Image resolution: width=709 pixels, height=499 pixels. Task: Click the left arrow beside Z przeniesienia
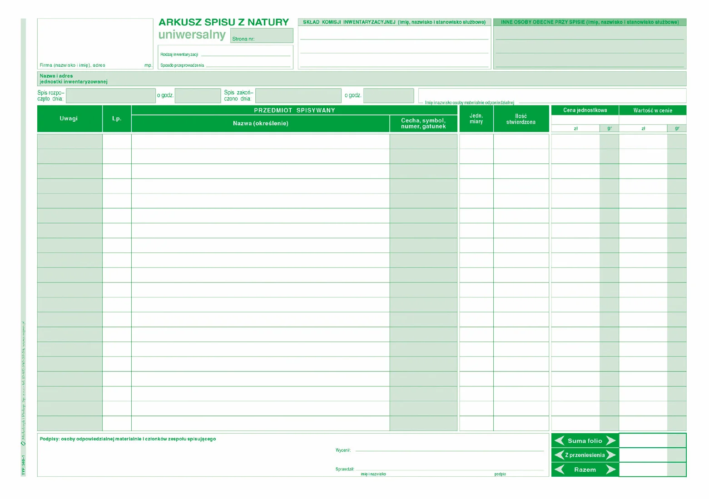559,455
